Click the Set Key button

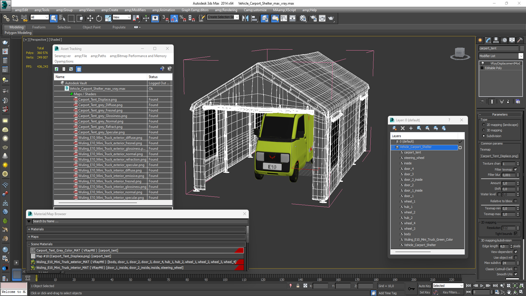424,292
